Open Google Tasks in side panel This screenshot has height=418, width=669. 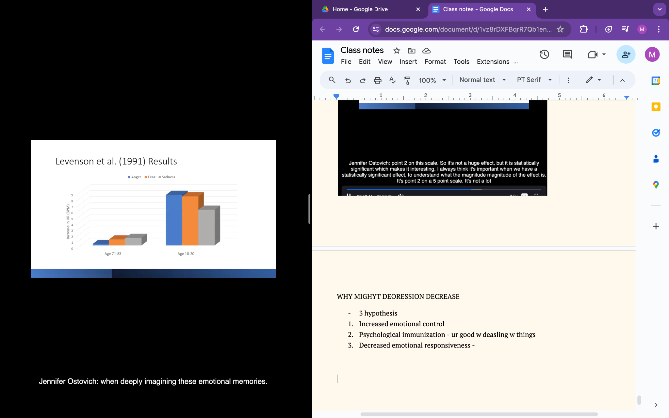pos(656,133)
